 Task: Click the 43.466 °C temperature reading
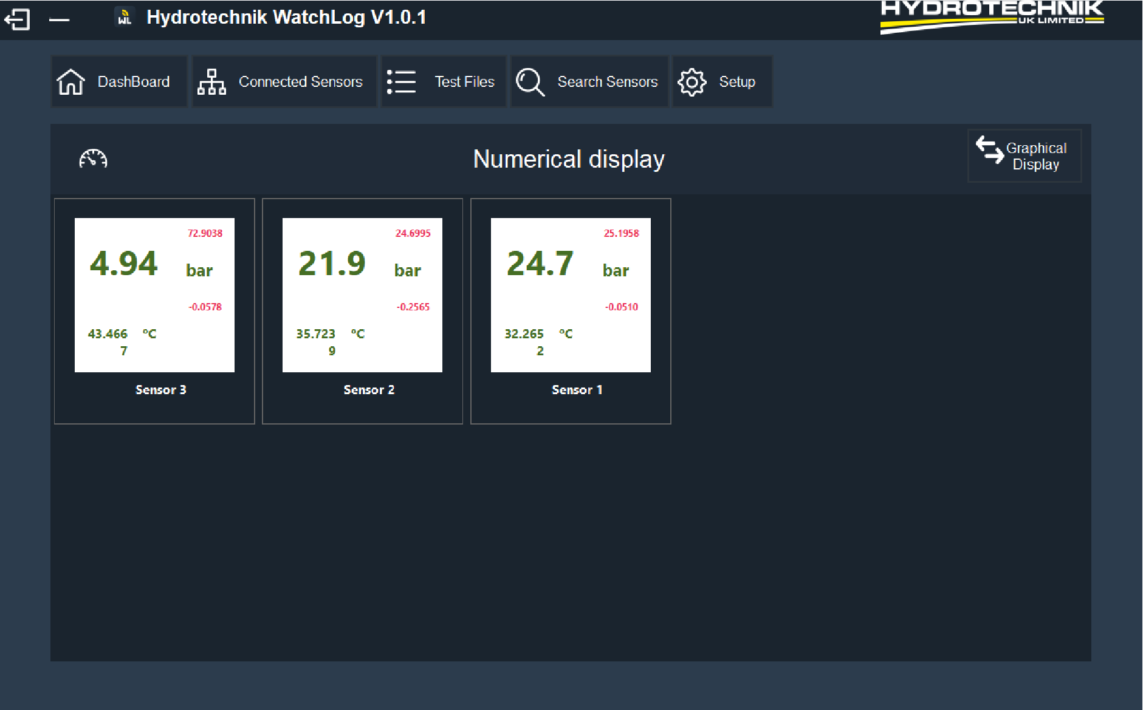(x=122, y=342)
